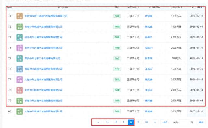Open the legal representative link in row 71
The width and height of the screenshot is (208, 128).
click(149, 16)
